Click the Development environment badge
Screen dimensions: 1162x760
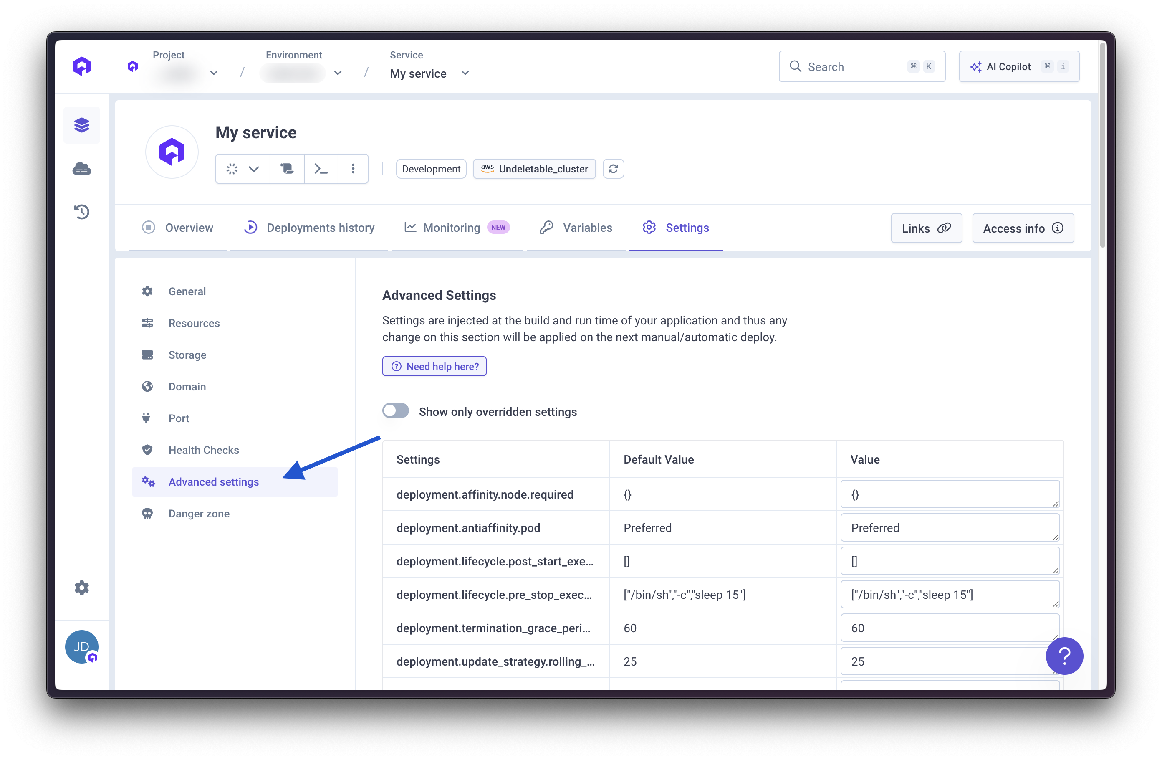click(431, 169)
